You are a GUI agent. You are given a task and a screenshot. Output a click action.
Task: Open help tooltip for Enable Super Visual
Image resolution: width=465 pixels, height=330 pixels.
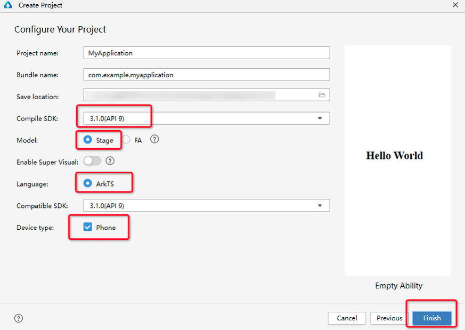click(x=110, y=161)
